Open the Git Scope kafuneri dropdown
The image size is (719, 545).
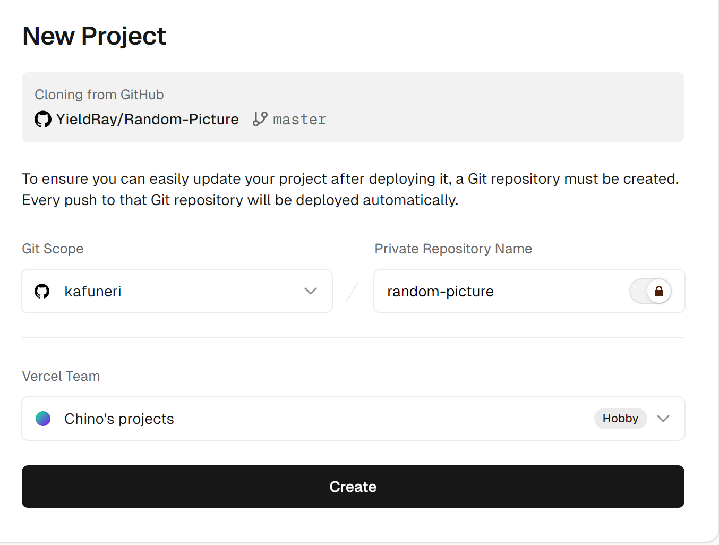177,291
